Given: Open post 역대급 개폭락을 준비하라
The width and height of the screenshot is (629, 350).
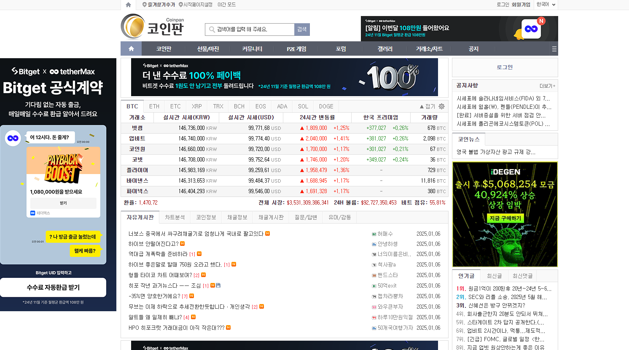Looking at the screenshot, I should 158,254.
